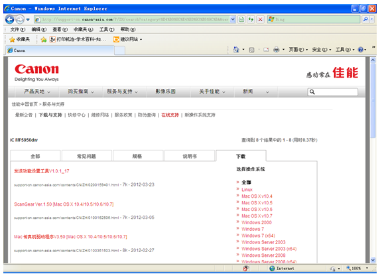Click the add to favorites bar star icon

click(x=44, y=39)
